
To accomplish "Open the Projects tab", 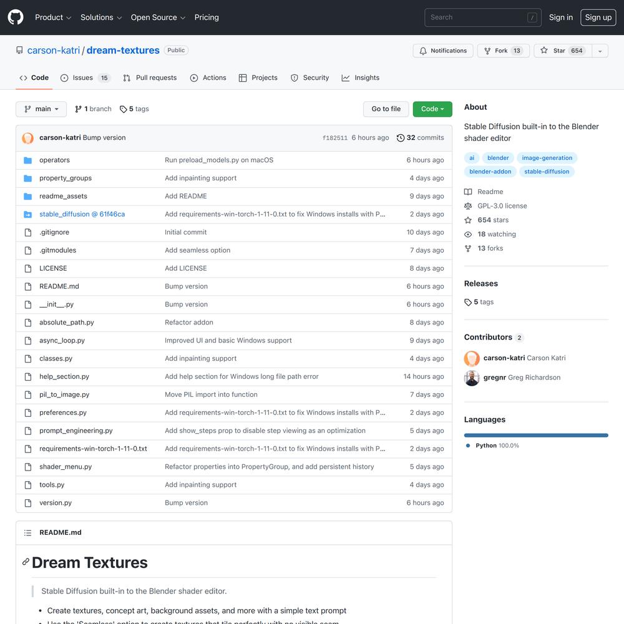I will tap(258, 77).
